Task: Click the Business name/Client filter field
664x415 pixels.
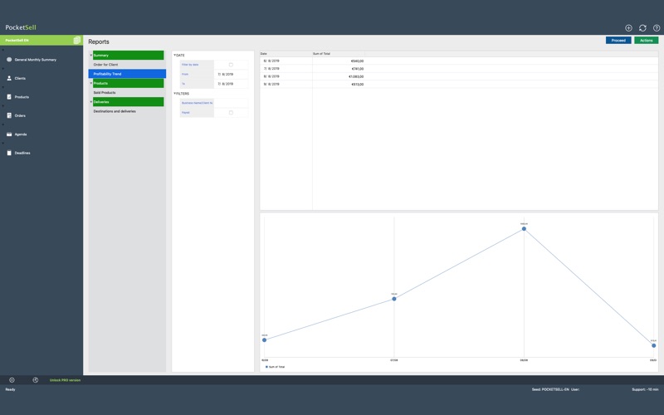Action: 231,103
